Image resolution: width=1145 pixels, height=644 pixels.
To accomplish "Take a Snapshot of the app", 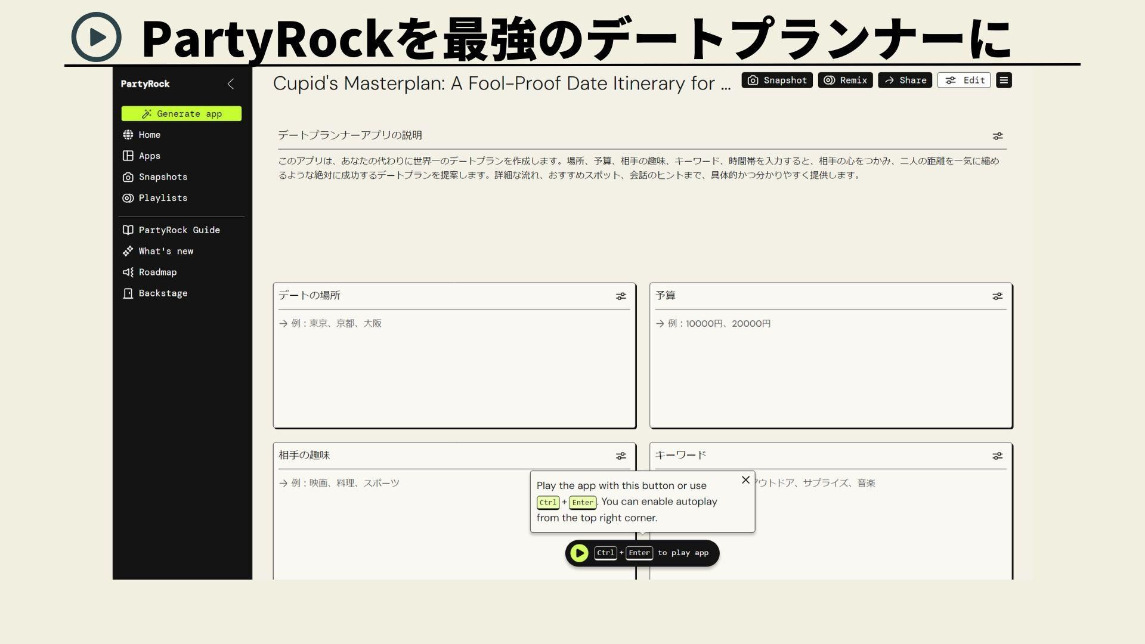I will (777, 80).
